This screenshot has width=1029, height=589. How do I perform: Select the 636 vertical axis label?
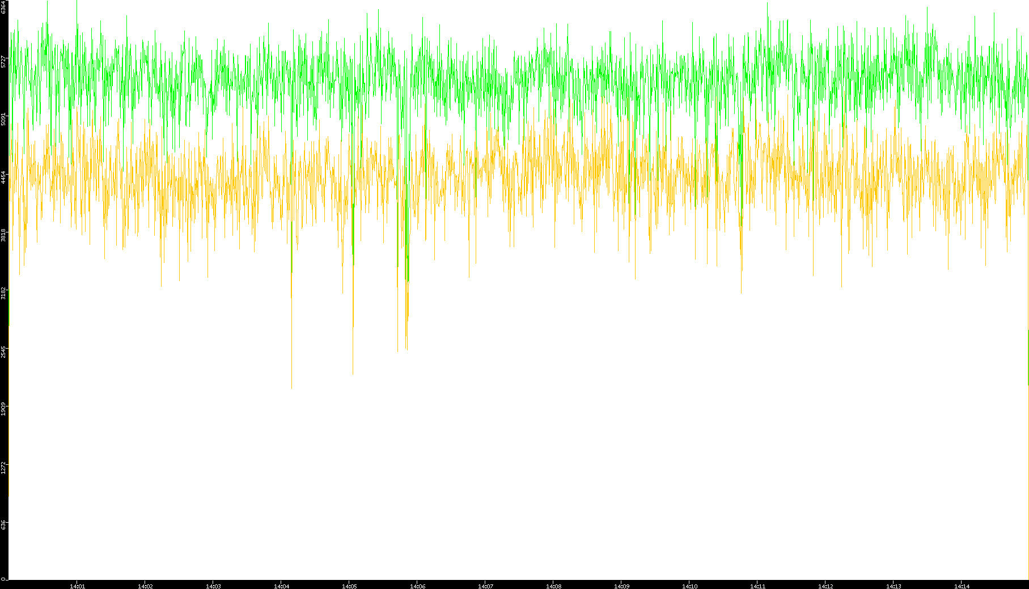click(4, 524)
